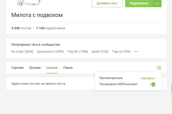Open the Its a trap! tag

(x=22, y=52)
